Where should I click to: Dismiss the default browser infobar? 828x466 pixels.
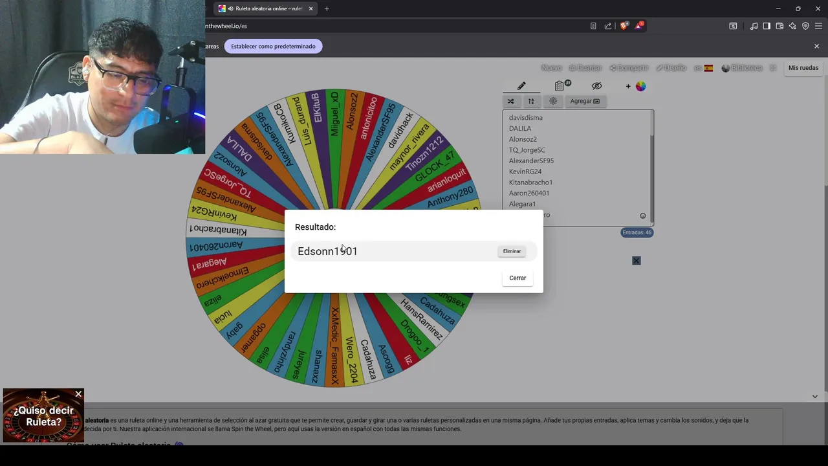[x=816, y=46]
